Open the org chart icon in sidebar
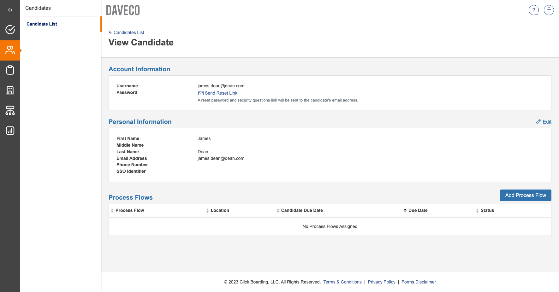559x292 pixels. tap(10, 110)
